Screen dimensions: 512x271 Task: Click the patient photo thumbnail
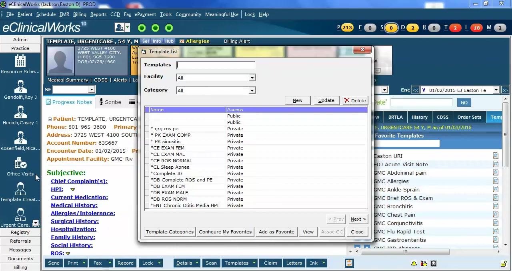pyautogui.click(x=61, y=60)
